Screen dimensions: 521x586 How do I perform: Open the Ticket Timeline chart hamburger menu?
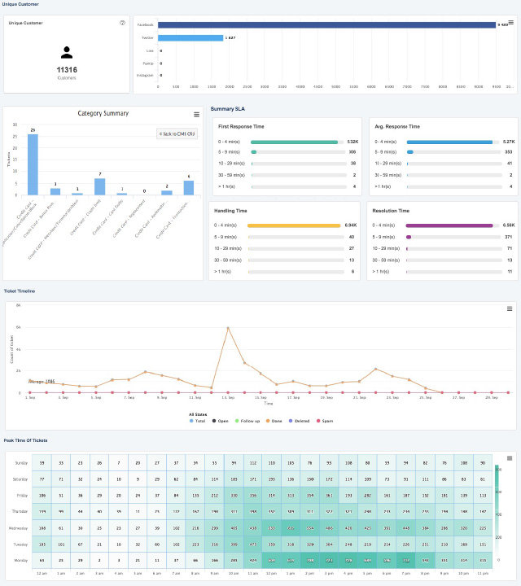tap(510, 309)
